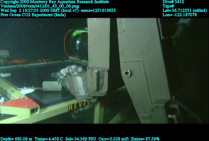Click the Depth= 883.09 m reading
Viewport: 209px width, 141px height.
click(x=16, y=139)
